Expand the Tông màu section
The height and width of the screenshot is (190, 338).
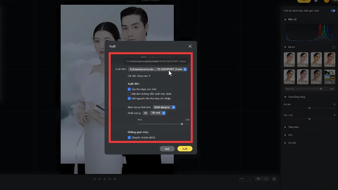tap(285, 127)
